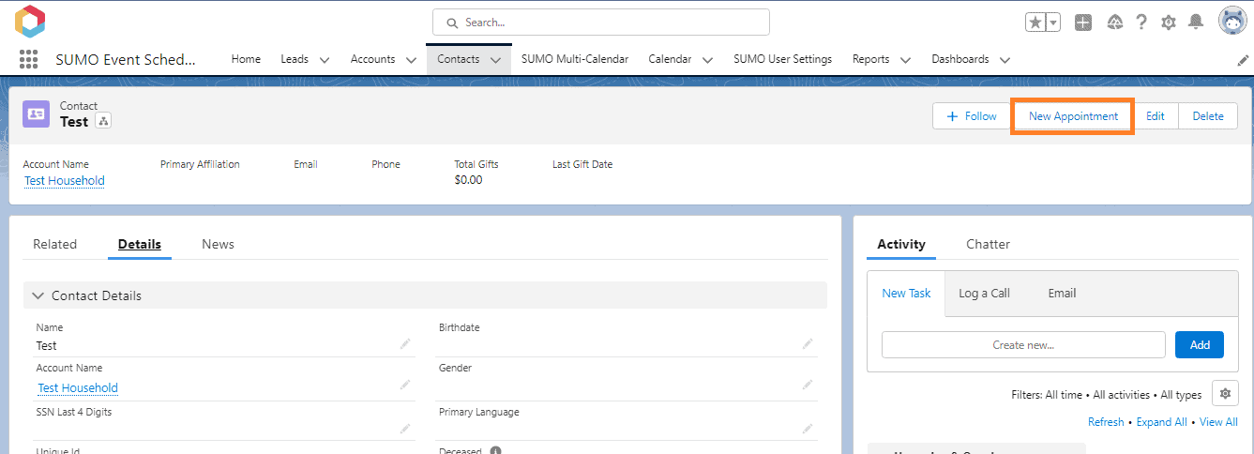1254x454 pixels.
Task: Click the New Appointment button
Action: (x=1073, y=116)
